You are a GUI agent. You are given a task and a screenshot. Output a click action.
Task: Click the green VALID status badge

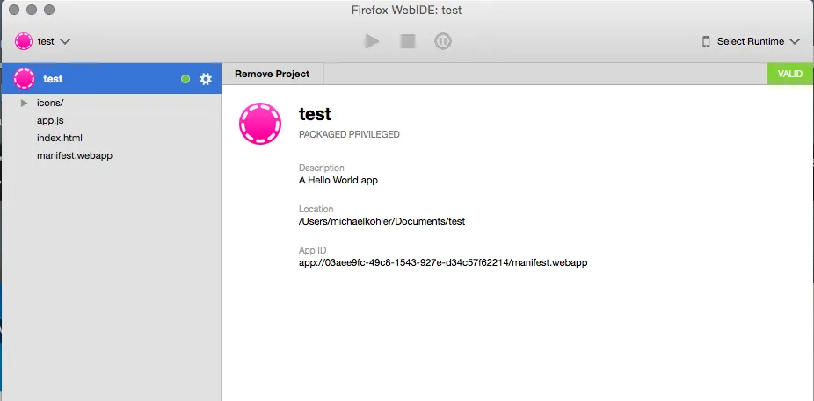coord(790,74)
